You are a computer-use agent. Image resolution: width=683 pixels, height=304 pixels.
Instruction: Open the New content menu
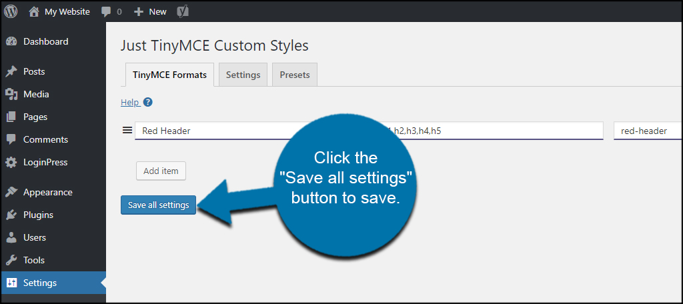click(151, 11)
